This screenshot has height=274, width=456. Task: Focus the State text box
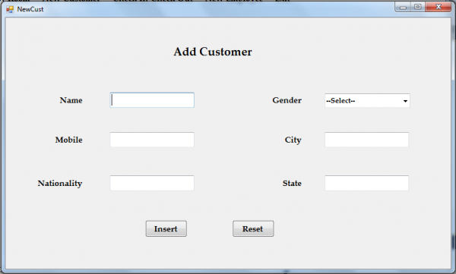[x=367, y=183]
